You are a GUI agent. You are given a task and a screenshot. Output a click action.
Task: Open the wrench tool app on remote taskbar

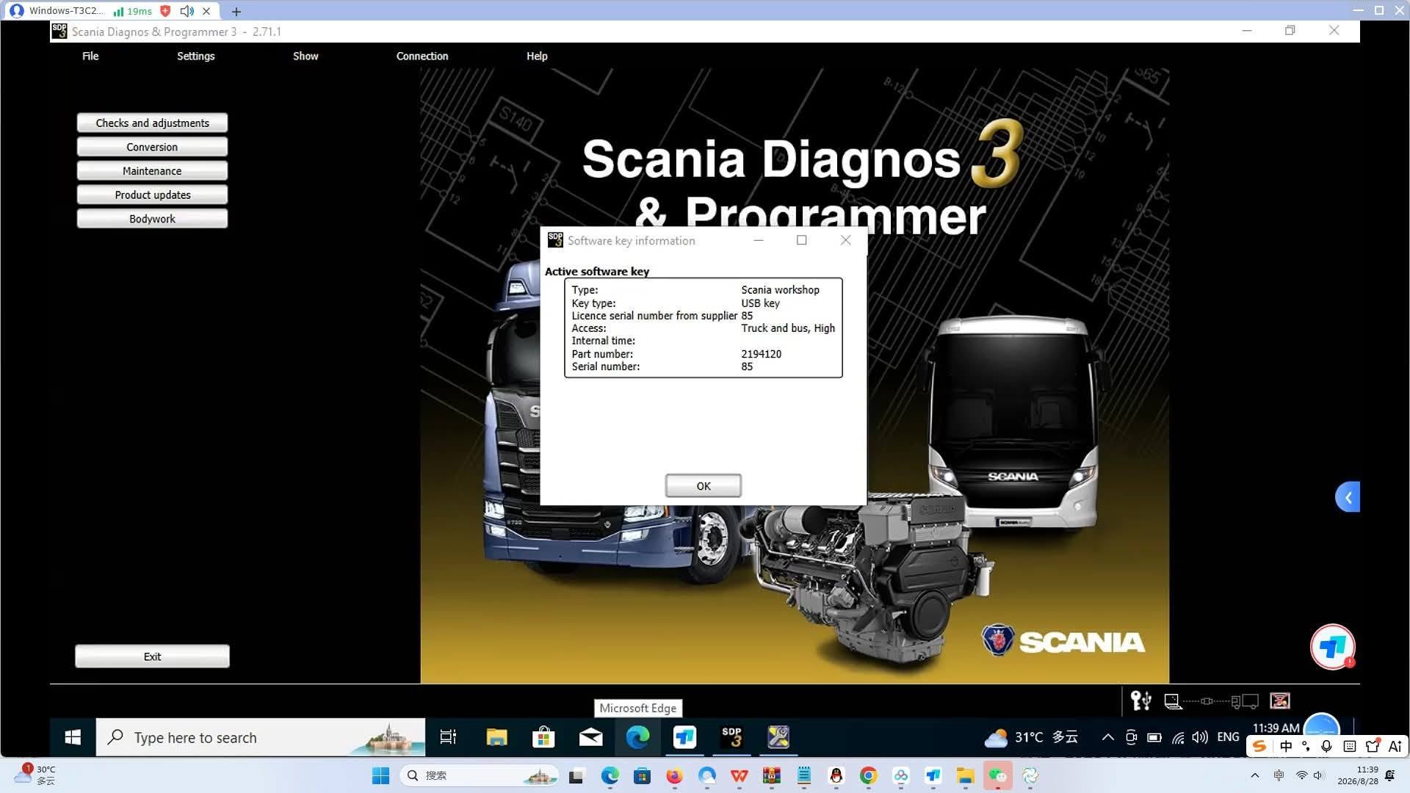(778, 737)
